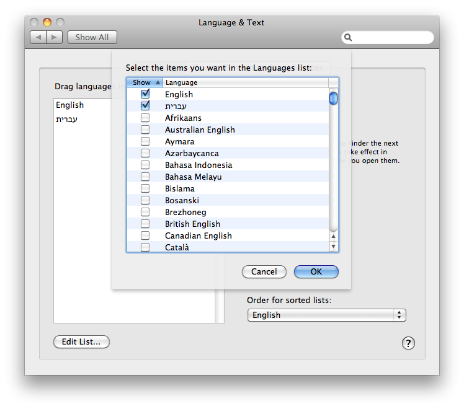Click the Cancel button

[264, 271]
